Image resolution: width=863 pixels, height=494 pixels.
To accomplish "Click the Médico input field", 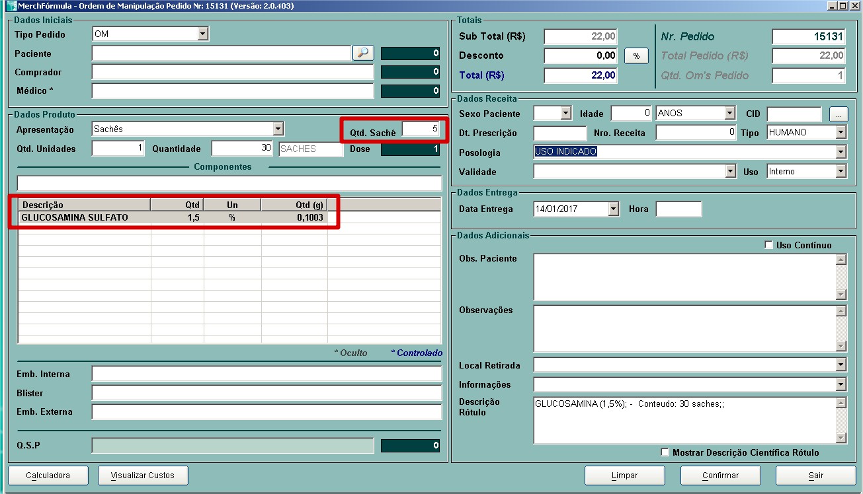I will (232, 90).
